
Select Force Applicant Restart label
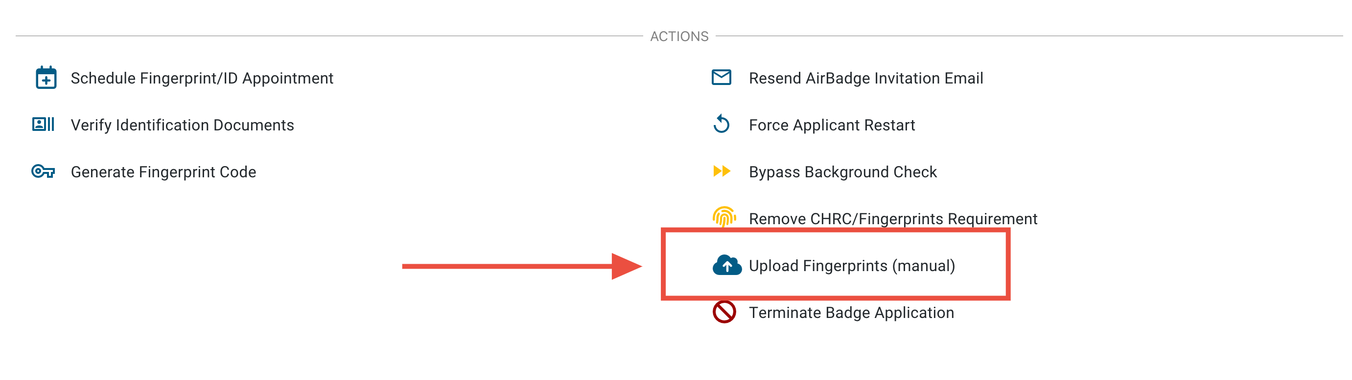coord(831,125)
